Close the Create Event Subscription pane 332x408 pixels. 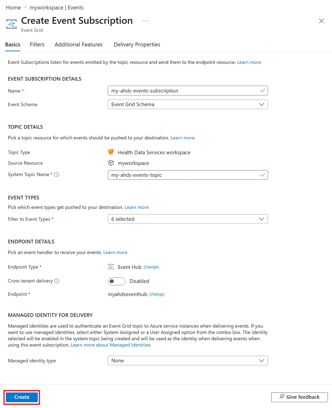coord(321,21)
